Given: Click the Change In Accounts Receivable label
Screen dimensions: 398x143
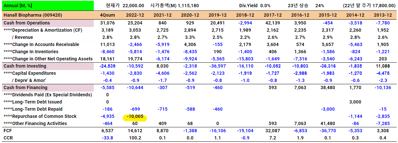Looking at the screenshot, I should click(x=41, y=44).
